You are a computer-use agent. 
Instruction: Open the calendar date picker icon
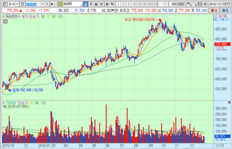[x=229, y=4]
